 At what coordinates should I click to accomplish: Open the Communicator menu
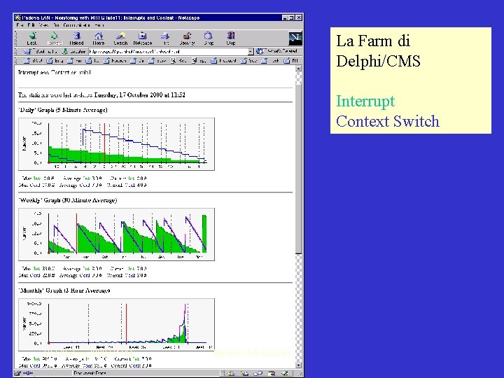76,25
